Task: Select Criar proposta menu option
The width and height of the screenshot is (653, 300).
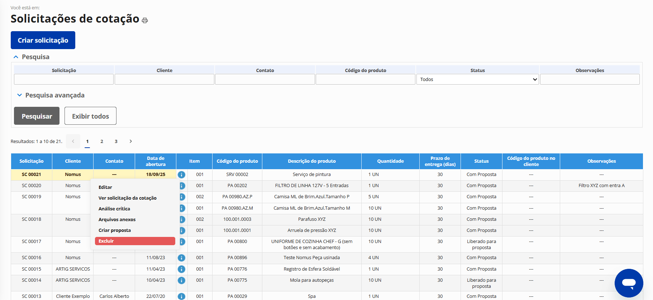Action: (115, 230)
